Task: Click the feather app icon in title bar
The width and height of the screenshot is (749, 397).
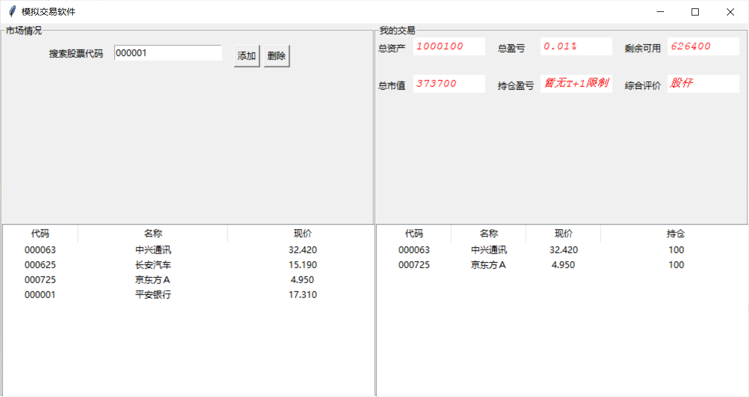Action: pos(11,11)
